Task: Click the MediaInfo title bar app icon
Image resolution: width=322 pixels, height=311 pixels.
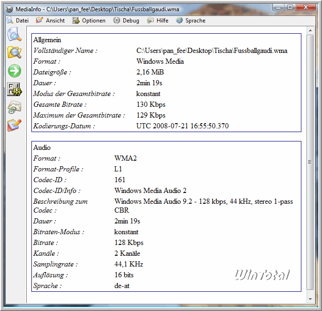Action: [8, 7]
